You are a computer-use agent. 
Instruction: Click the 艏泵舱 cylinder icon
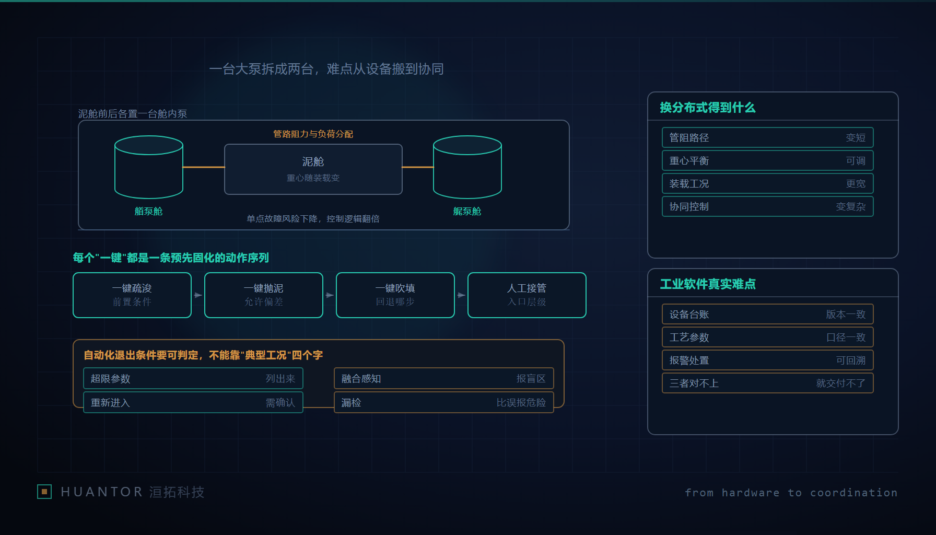149,167
